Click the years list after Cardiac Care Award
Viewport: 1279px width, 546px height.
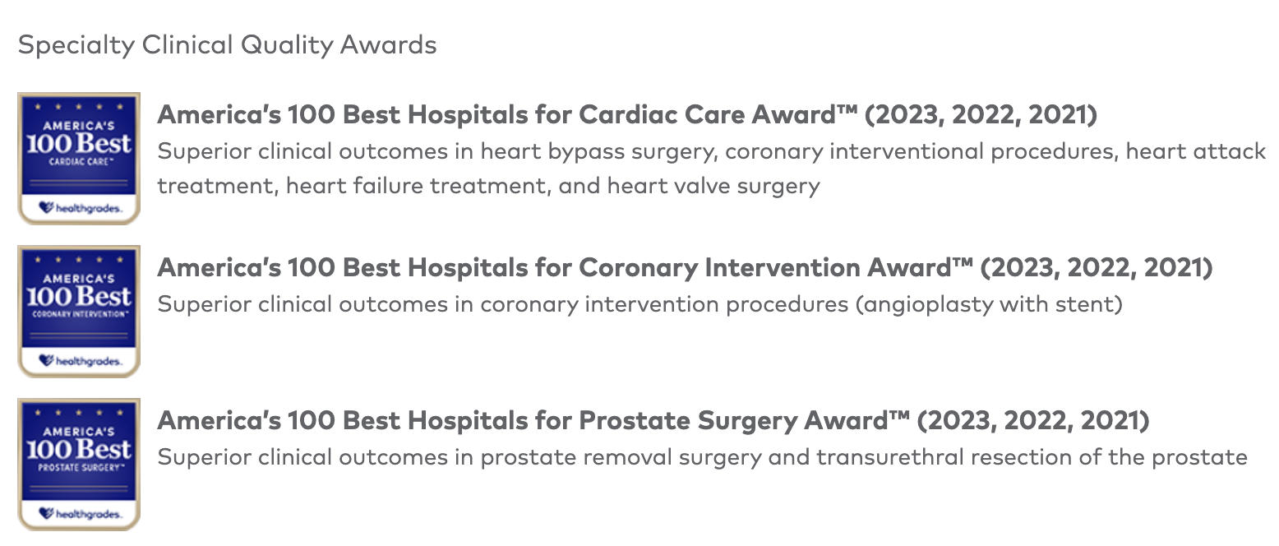click(x=981, y=115)
